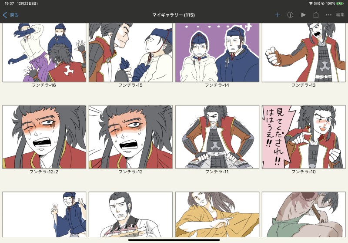Tap the Wi-Fi icon in the status bar
Image resolution: width=348 pixels, height=243 pixels.
click(x=311, y=3)
